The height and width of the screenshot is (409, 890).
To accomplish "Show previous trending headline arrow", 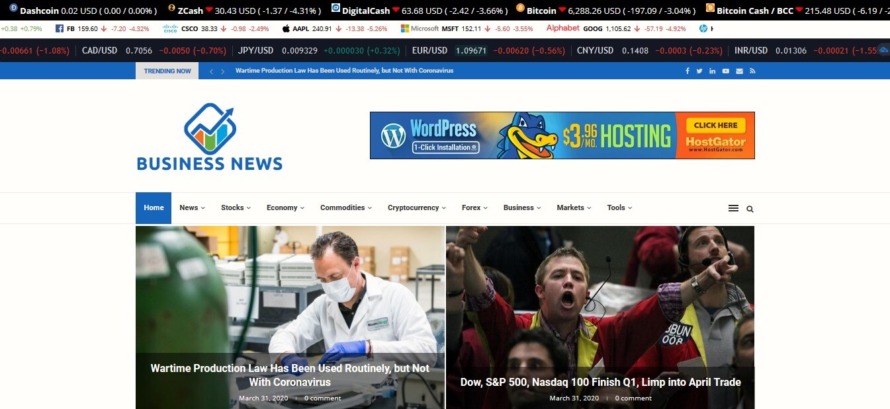I will coord(211,71).
